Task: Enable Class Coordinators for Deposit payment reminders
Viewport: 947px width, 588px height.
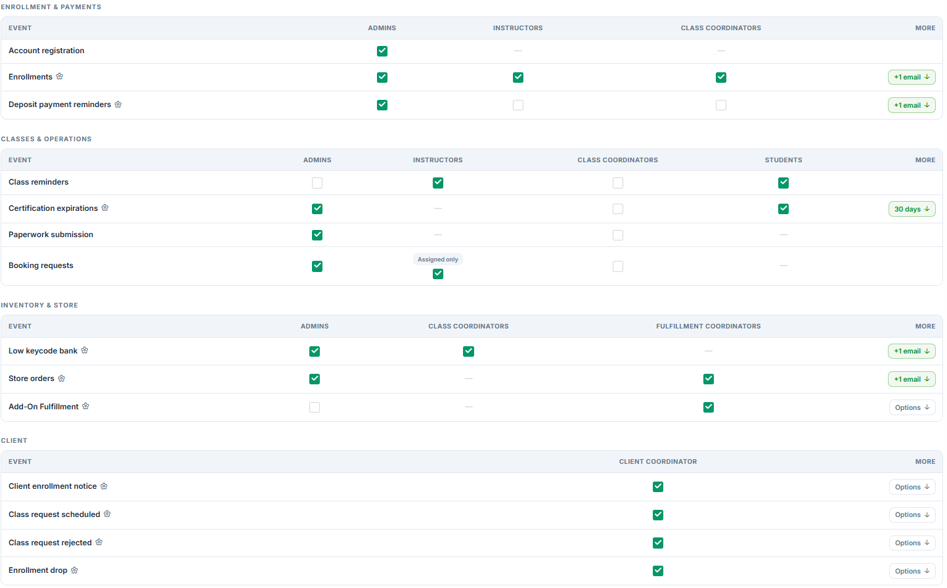Action: [721, 105]
